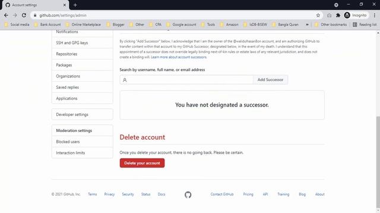Open the Extensions puzzle icon

click(338, 15)
